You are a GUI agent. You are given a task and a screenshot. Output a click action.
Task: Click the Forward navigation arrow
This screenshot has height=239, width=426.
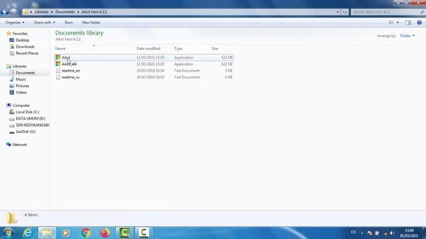click(x=13, y=12)
